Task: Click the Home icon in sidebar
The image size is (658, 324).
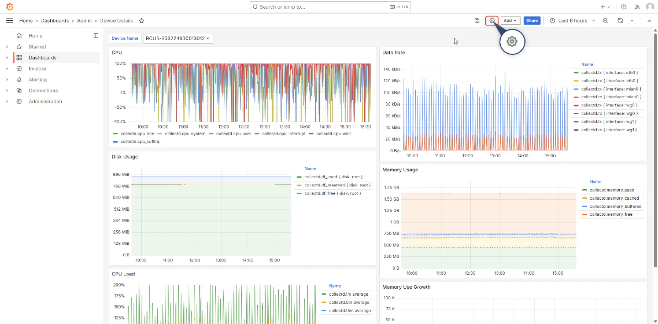Action: tap(19, 36)
